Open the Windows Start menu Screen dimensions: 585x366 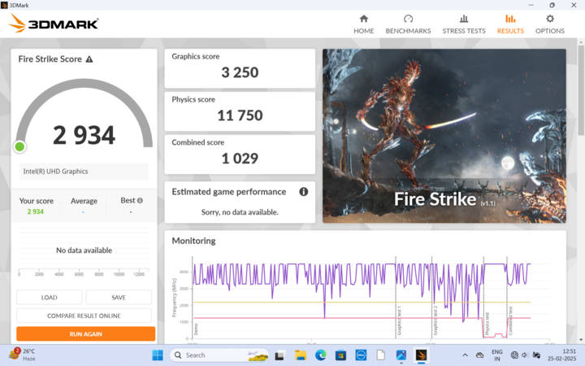(158, 355)
